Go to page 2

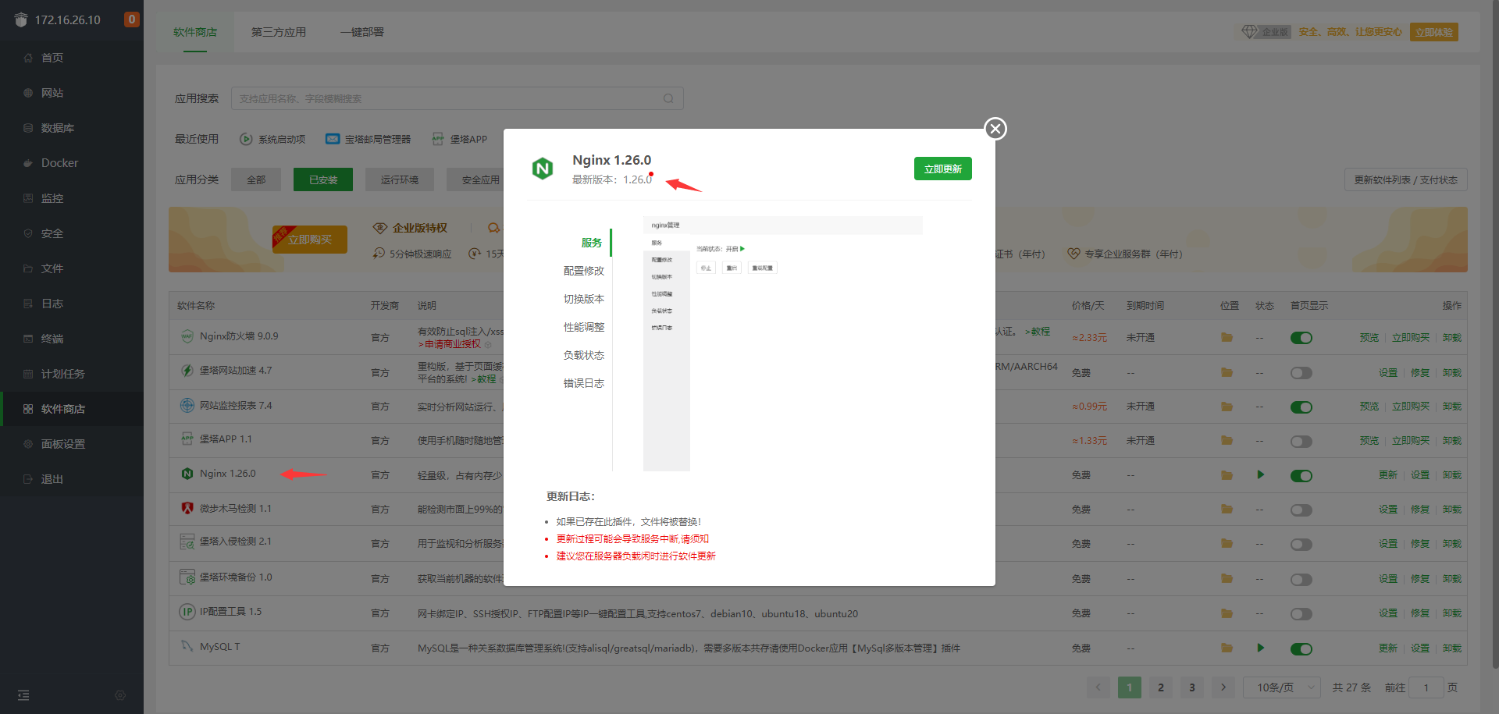[x=1161, y=687]
